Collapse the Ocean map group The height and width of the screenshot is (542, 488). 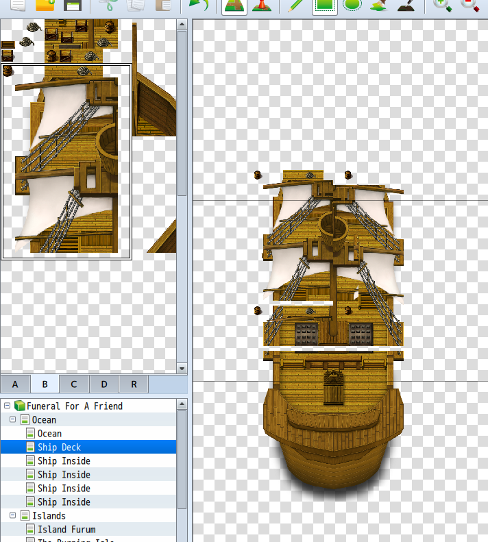13,419
